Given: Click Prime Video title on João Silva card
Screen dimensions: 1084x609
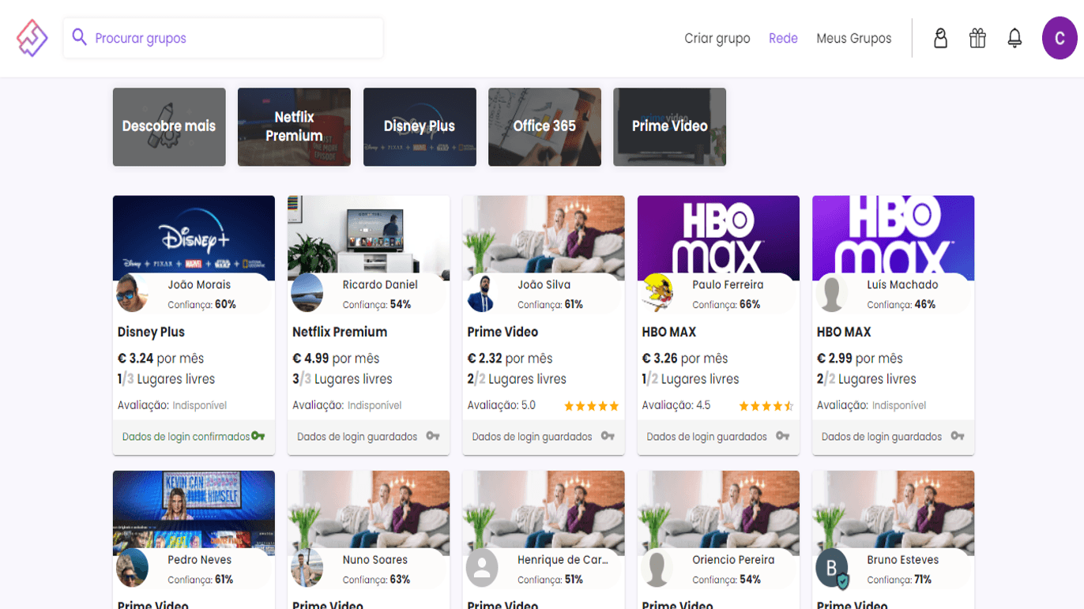Looking at the screenshot, I should click(502, 332).
